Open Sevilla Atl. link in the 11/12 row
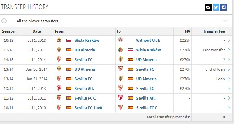 click(146, 98)
